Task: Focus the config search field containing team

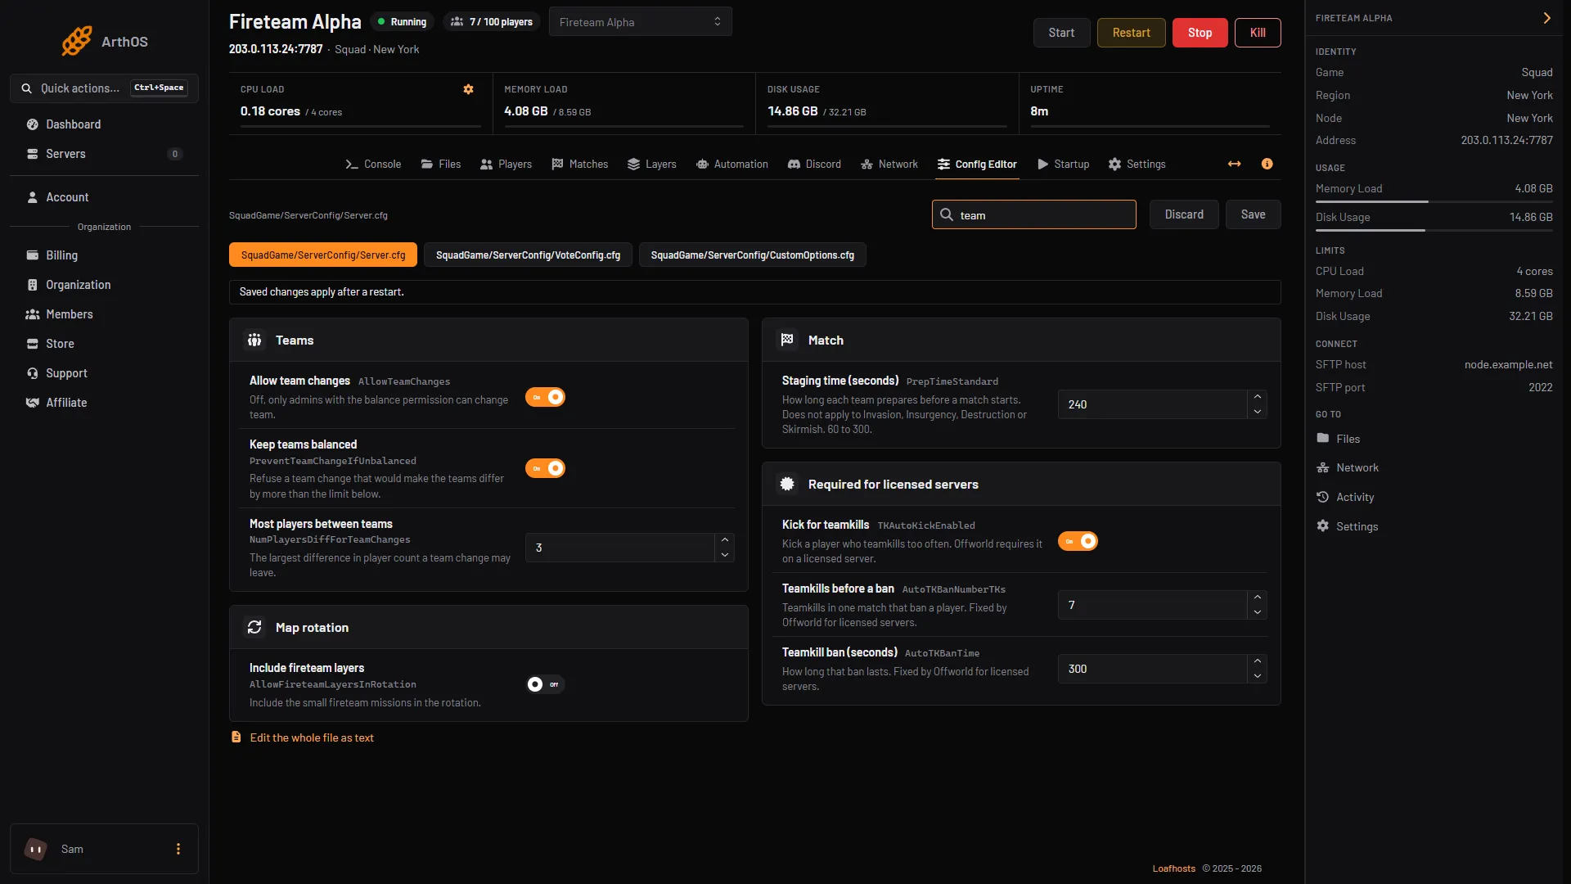Action: (x=1033, y=214)
